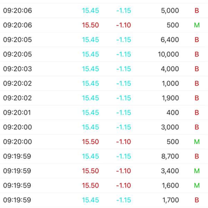
Task: Click the 3,400 volume trade entry
Action: point(104,171)
